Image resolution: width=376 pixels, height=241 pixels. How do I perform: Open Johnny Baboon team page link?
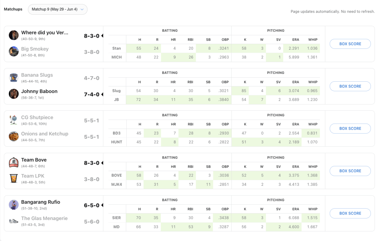[x=39, y=91]
